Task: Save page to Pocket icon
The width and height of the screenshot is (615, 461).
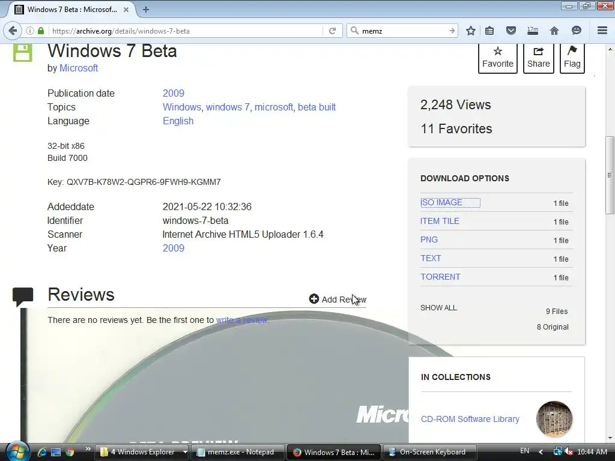Action: coord(510,31)
